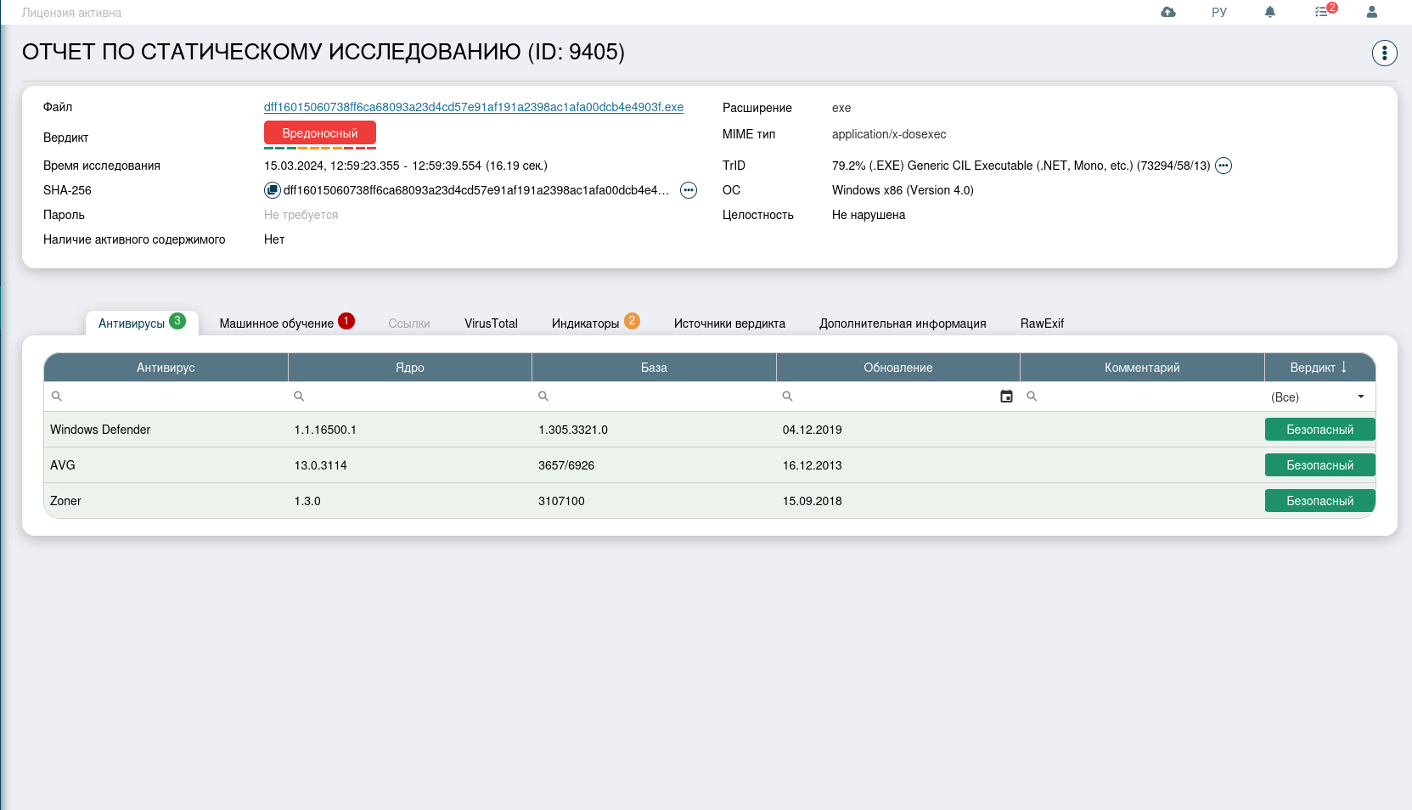Show full SHA-256 hash via ellipsis
Image resolution: width=1412 pixels, height=810 pixels.
click(x=689, y=190)
